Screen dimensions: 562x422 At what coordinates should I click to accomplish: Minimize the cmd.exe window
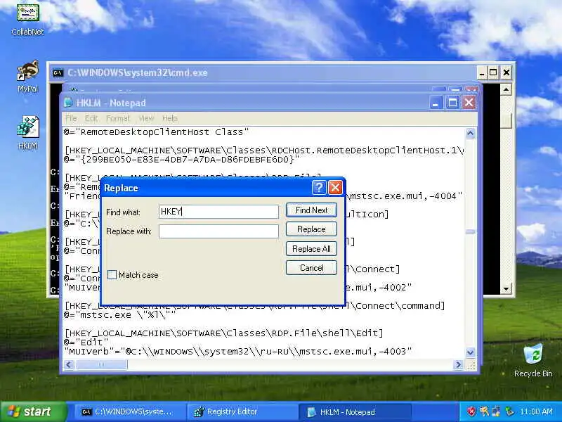[x=482, y=73]
